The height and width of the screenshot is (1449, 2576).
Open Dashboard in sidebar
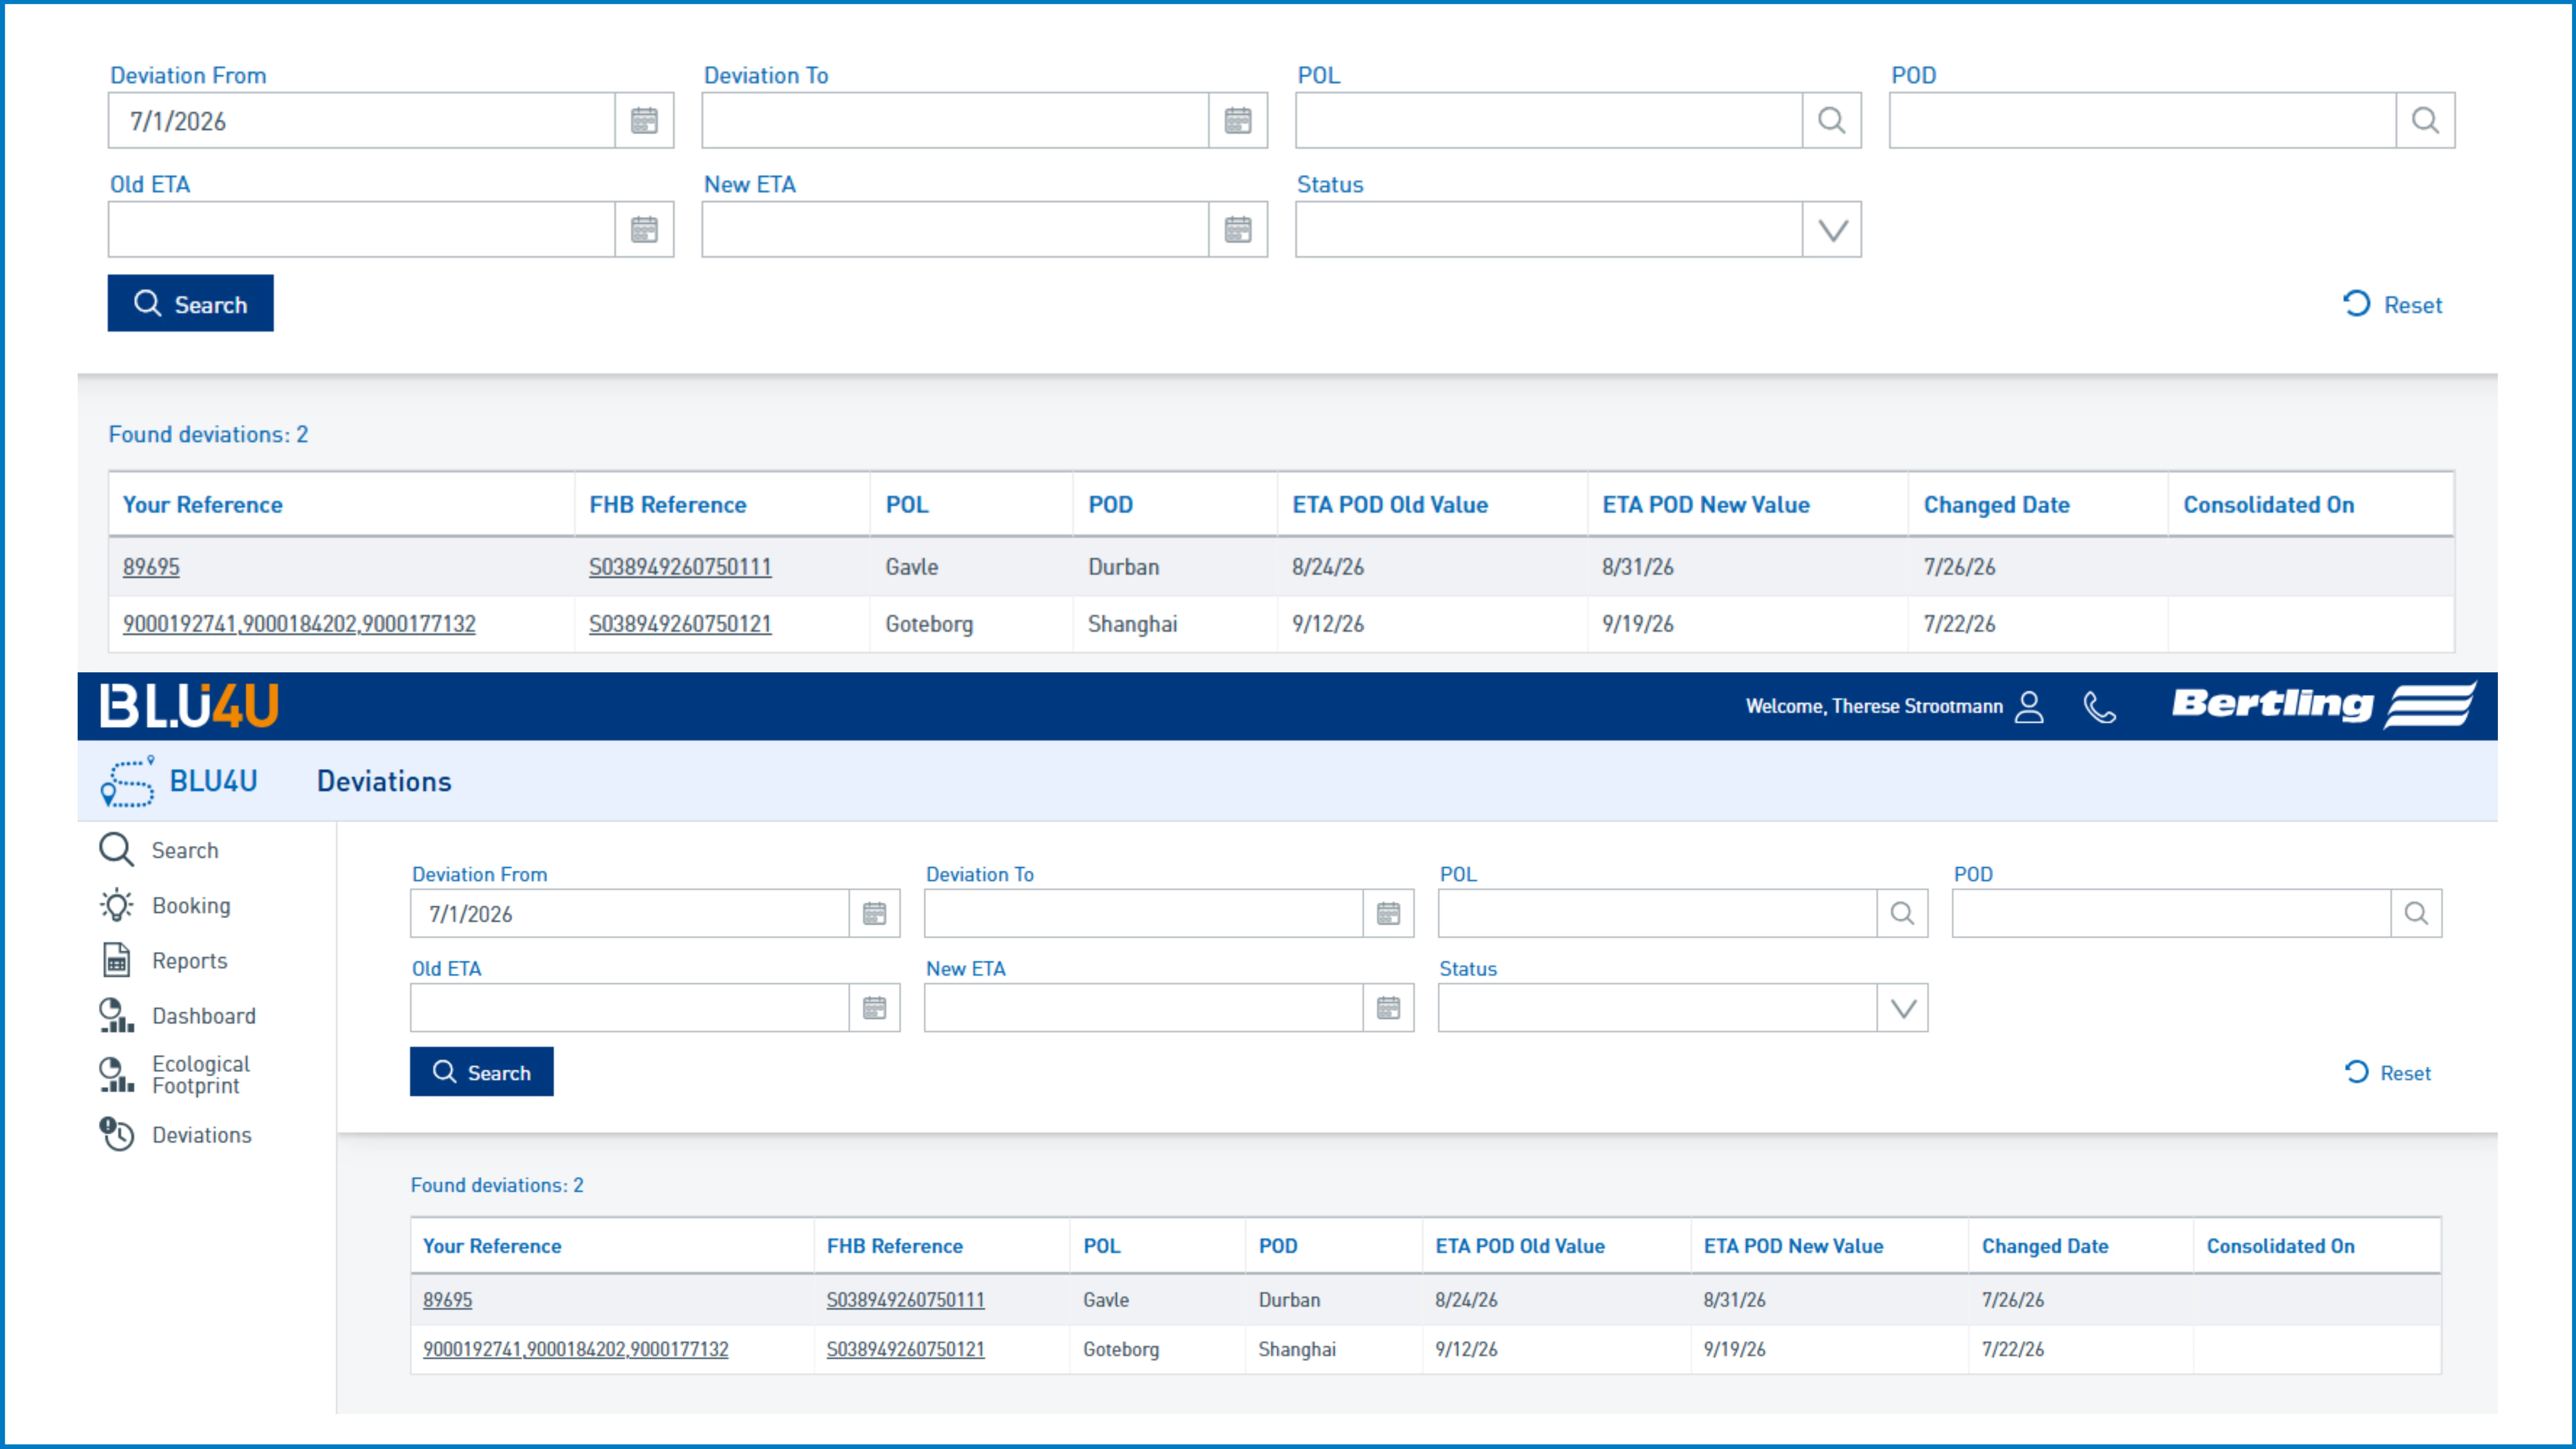[204, 1016]
